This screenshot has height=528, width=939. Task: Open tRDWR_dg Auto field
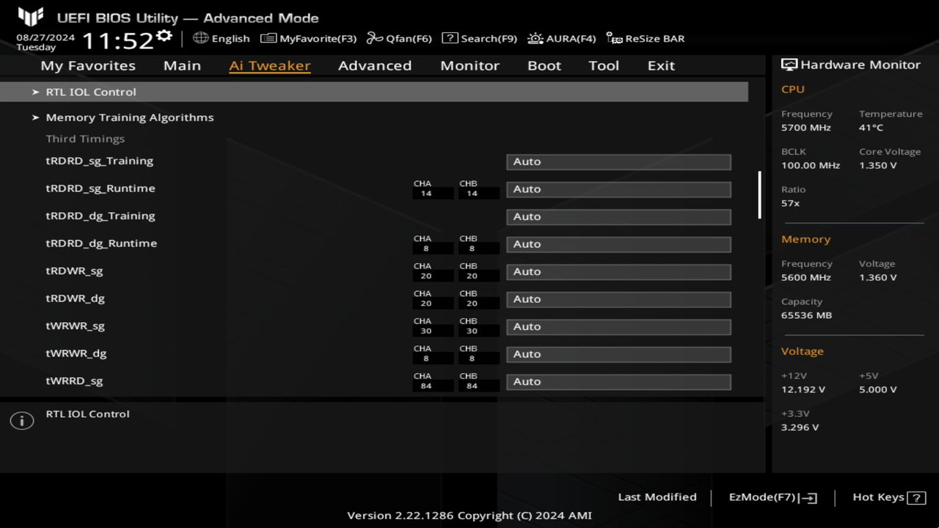pos(618,299)
